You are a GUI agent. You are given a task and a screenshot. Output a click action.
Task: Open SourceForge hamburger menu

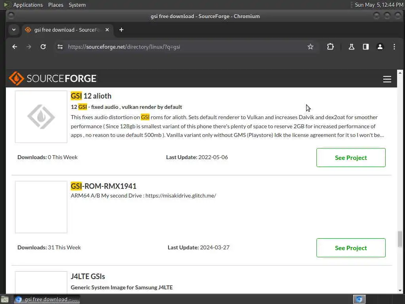coord(387,79)
